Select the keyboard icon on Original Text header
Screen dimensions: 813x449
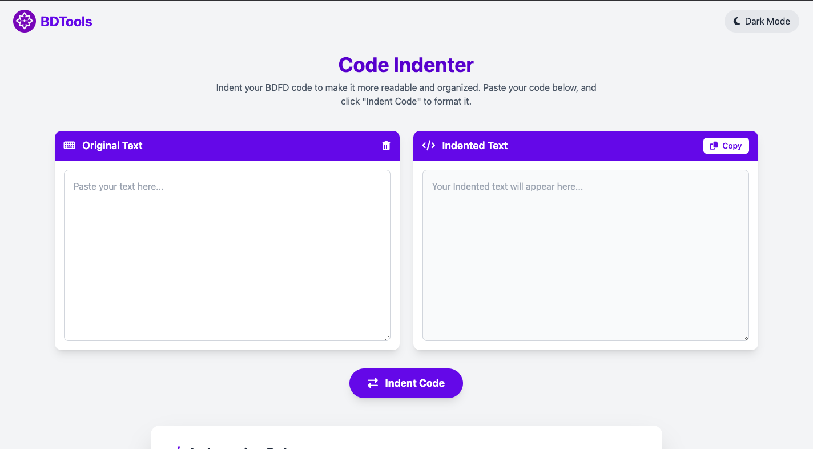(x=69, y=145)
